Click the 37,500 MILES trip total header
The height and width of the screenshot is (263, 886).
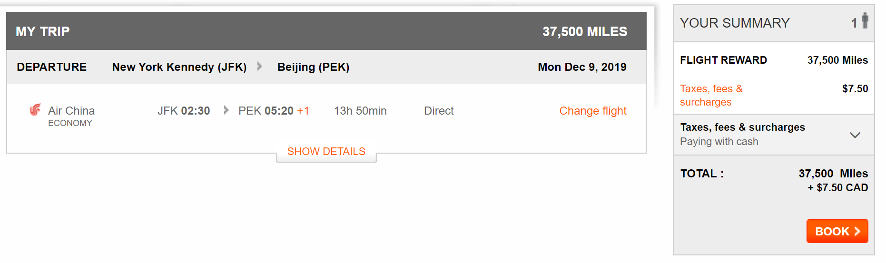(585, 31)
